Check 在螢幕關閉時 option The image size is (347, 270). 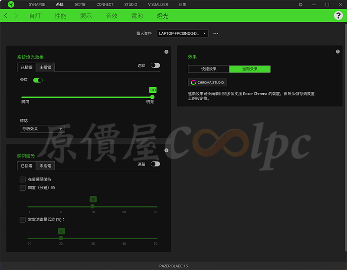coord(23,179)
